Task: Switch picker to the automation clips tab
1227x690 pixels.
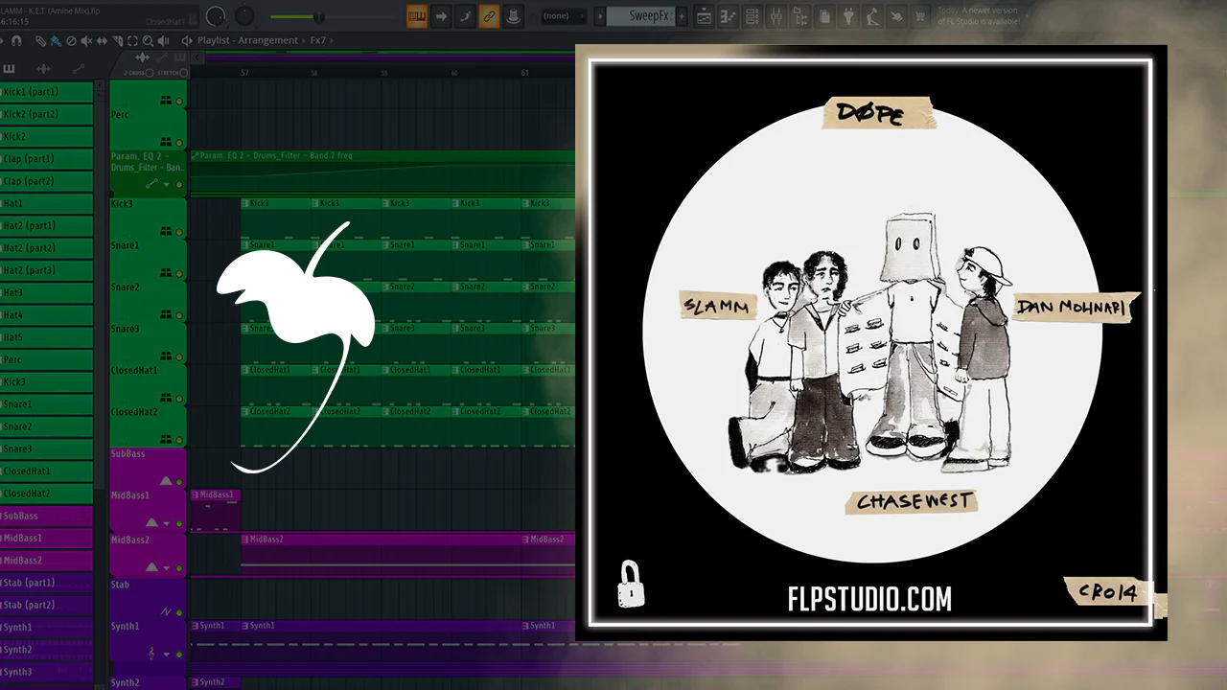Action: 79,69
